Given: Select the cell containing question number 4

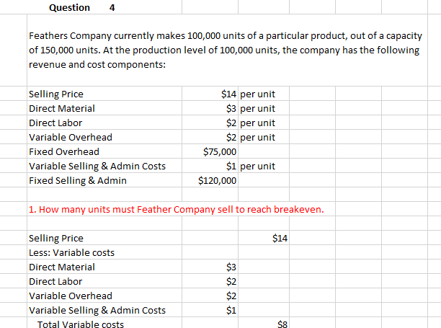Looking at the screenshot, I should click(x=111, y=8).
